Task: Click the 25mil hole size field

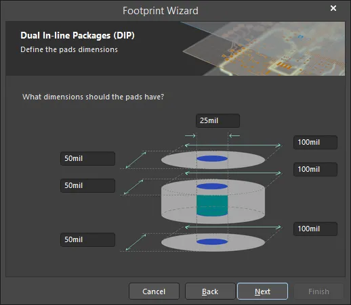Action: (x=218, y=120)
